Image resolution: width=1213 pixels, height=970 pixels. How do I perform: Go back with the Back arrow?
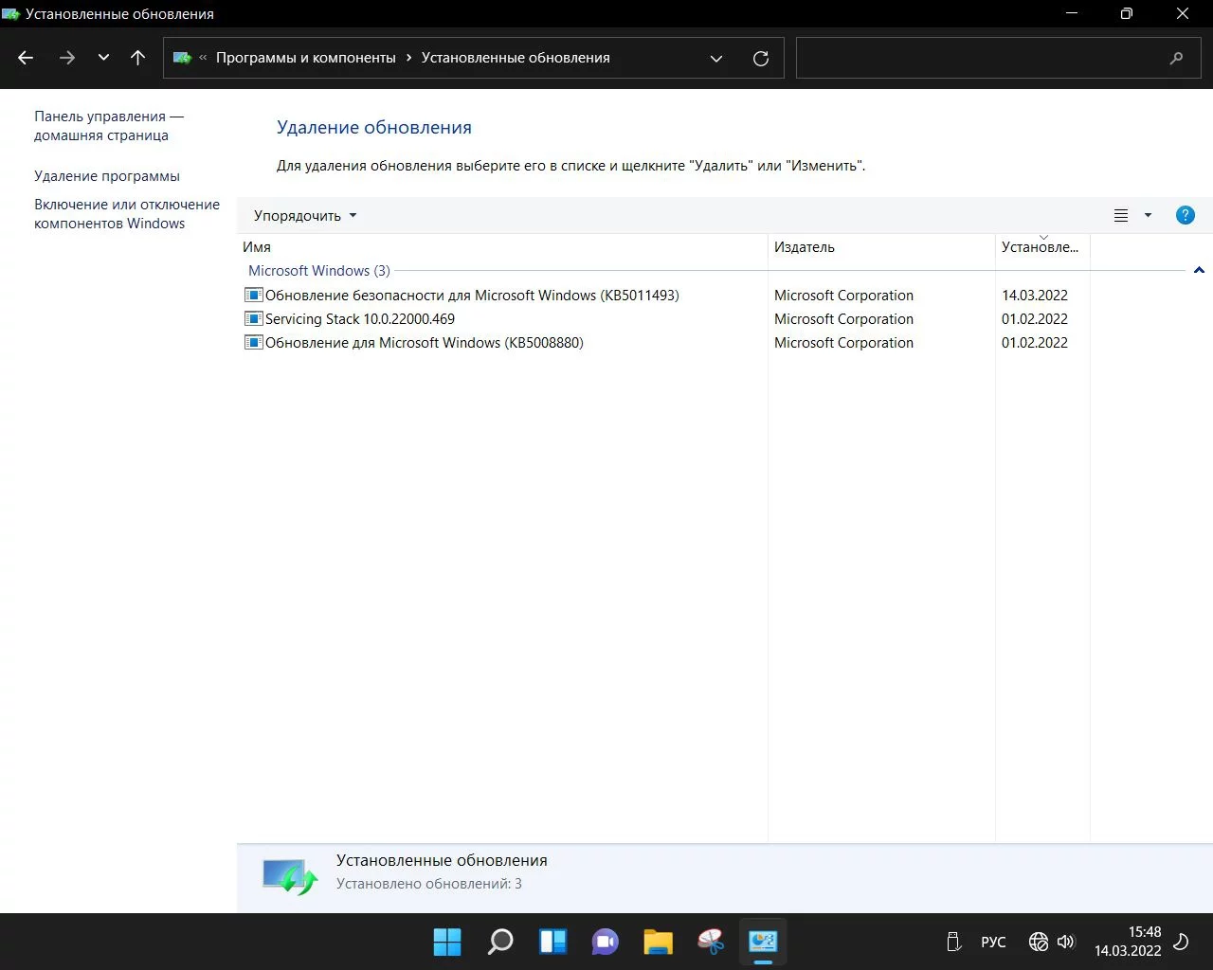coord(26,58)
